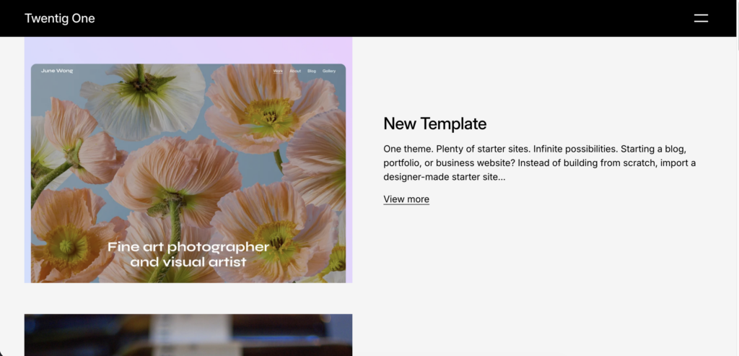Click June Wong name in template preview

click(x=57, y=71)
